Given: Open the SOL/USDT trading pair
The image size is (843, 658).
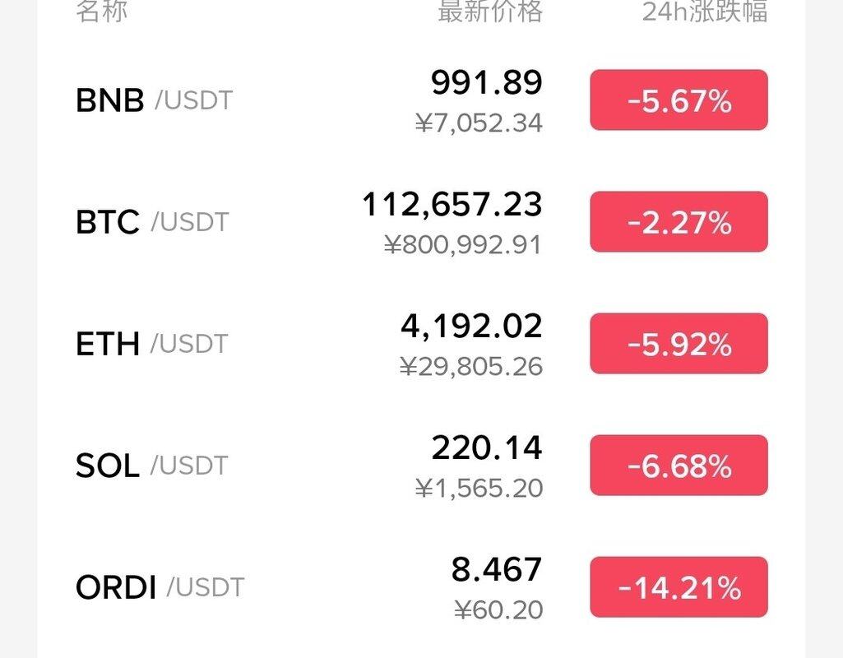Looking at the screenshot, I should click(x=421, y=465).
